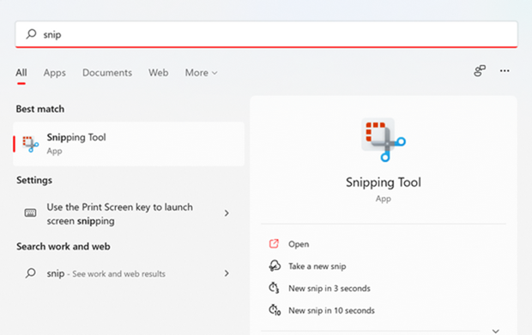Switch to the Apps tab
Screen dimensions: 532x335
(55, 73)
